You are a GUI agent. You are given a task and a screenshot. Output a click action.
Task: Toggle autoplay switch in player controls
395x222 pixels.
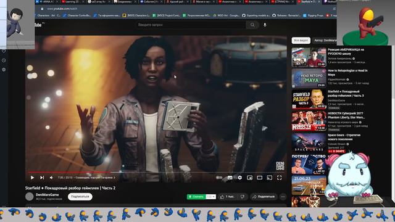point(219,178)
